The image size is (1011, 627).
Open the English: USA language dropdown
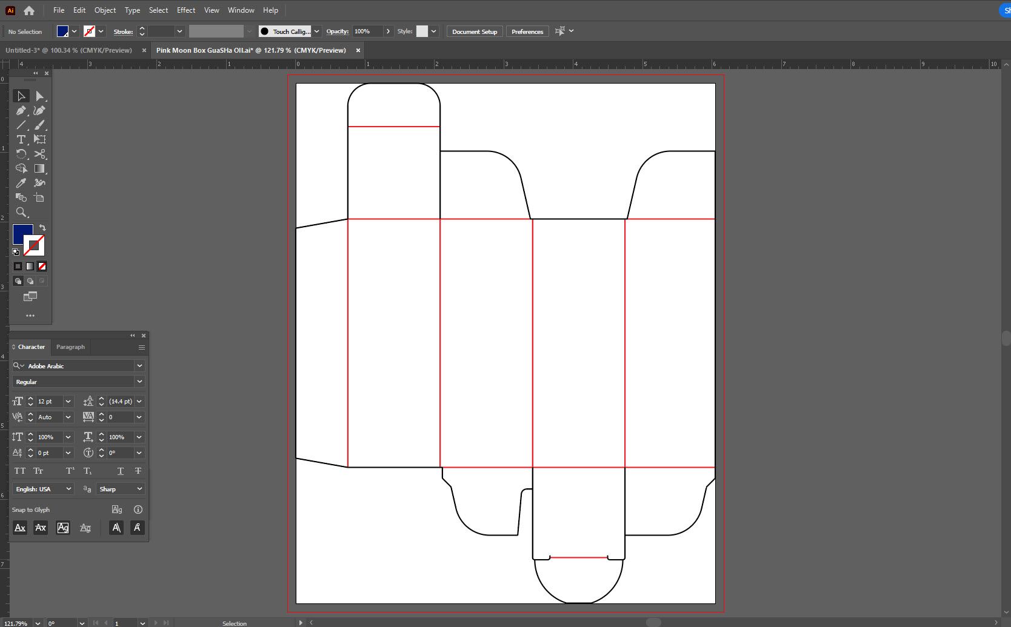42,489
